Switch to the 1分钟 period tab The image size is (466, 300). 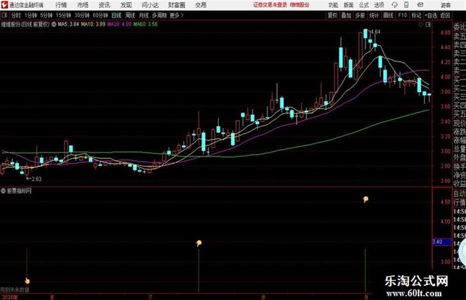click(x=30, y=15)
